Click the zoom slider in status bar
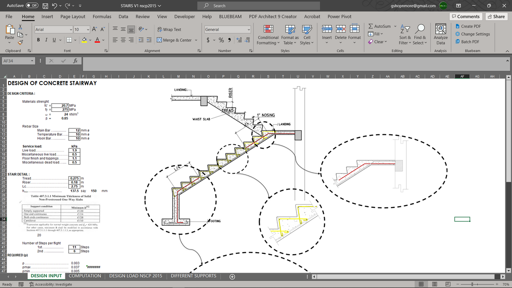512x288 pixels. (x=477, y=284)
